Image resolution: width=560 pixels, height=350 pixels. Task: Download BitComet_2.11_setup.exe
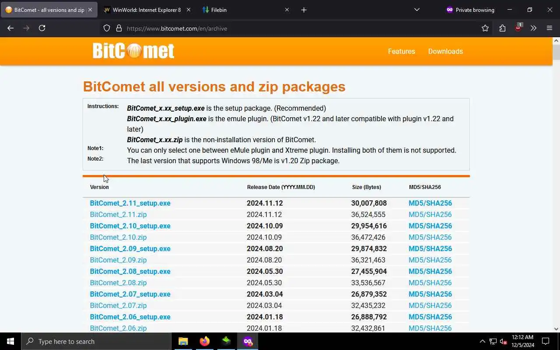point(130,203)
